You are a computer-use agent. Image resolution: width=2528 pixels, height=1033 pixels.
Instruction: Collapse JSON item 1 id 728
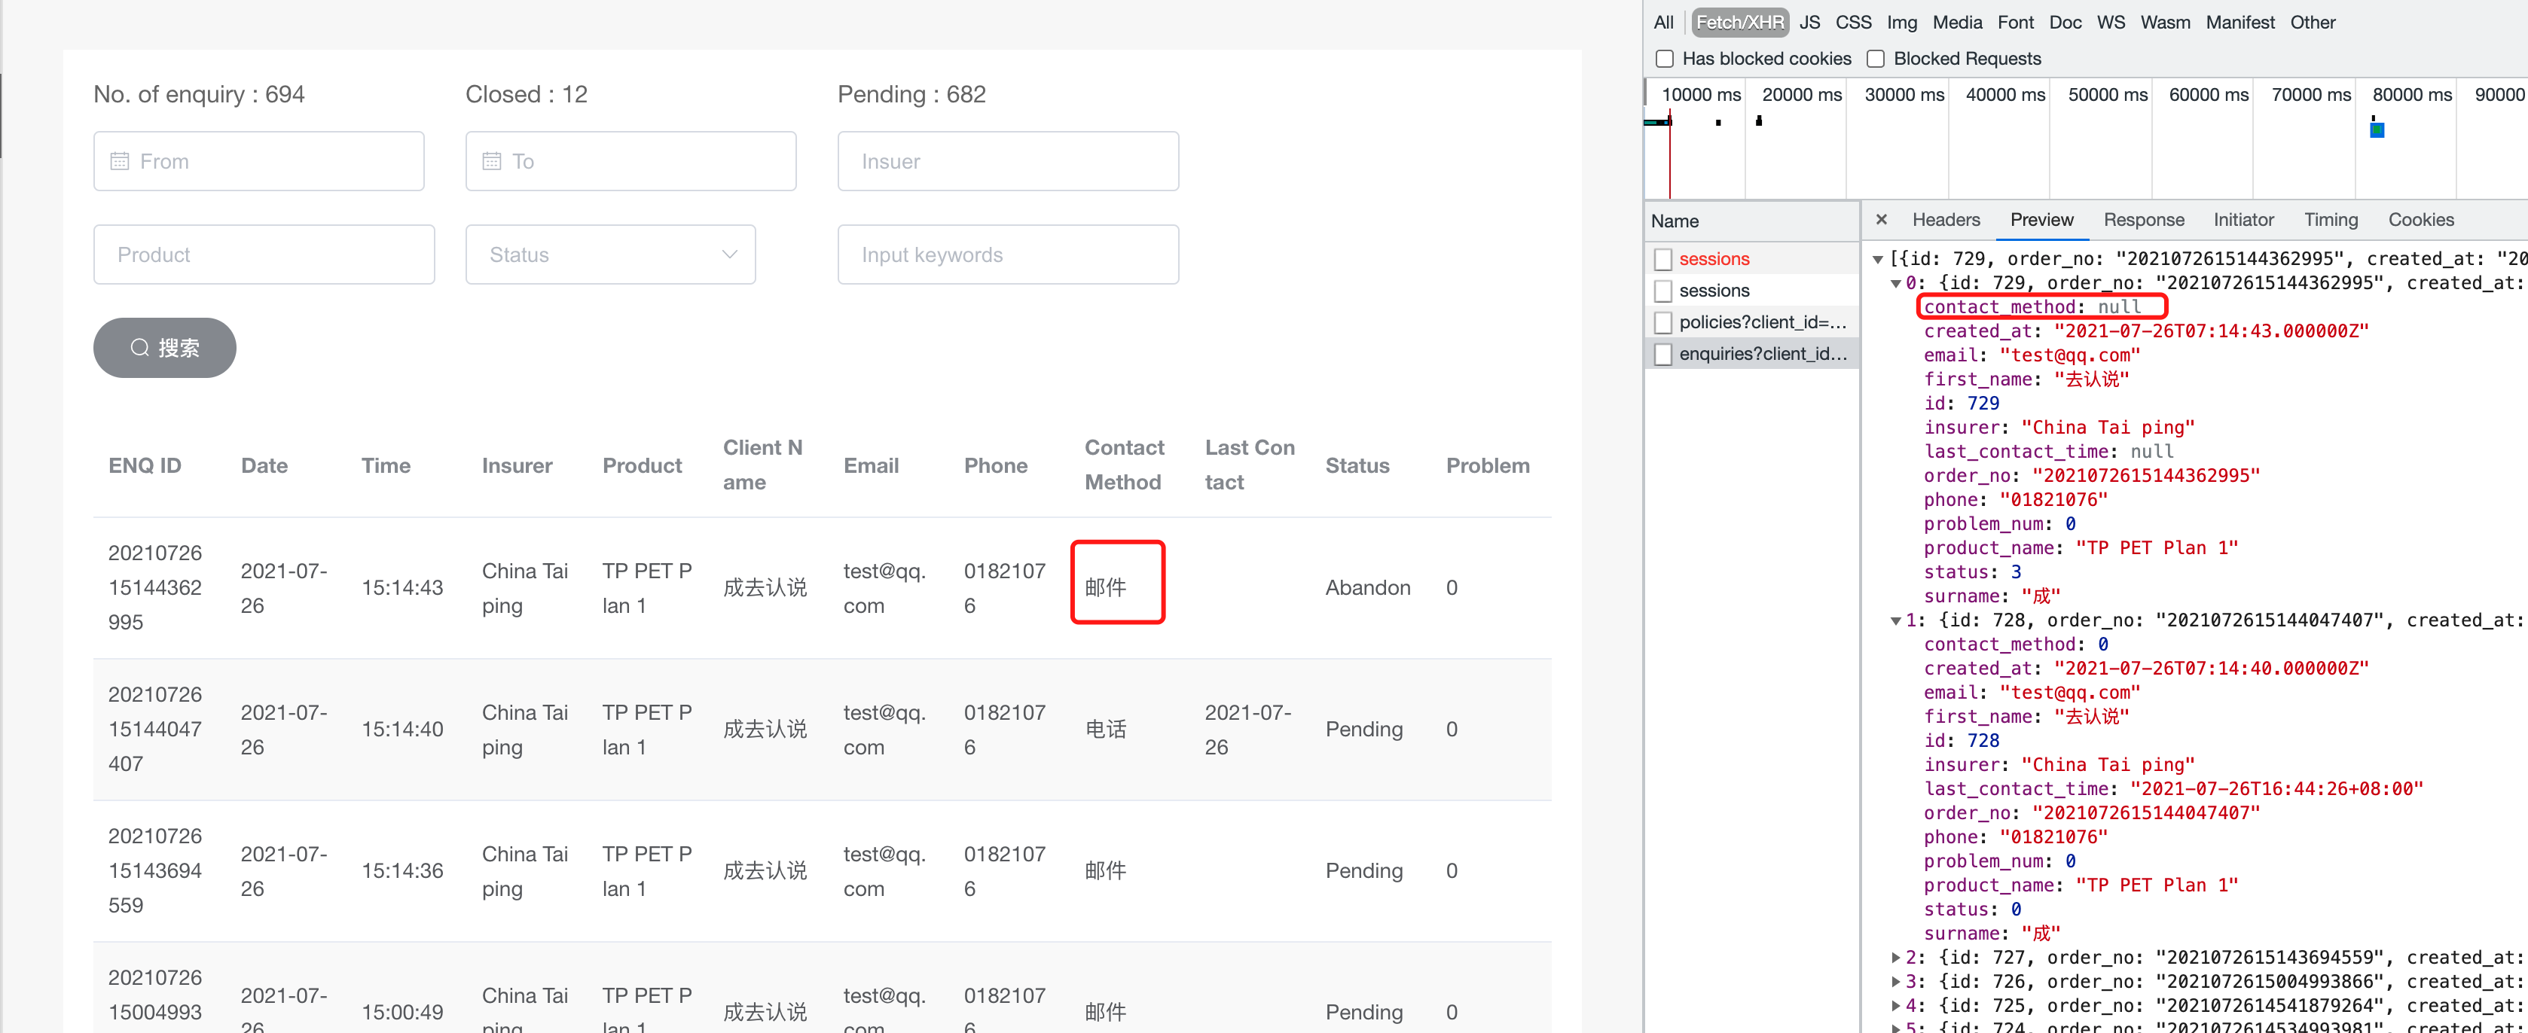point(1896,621)
